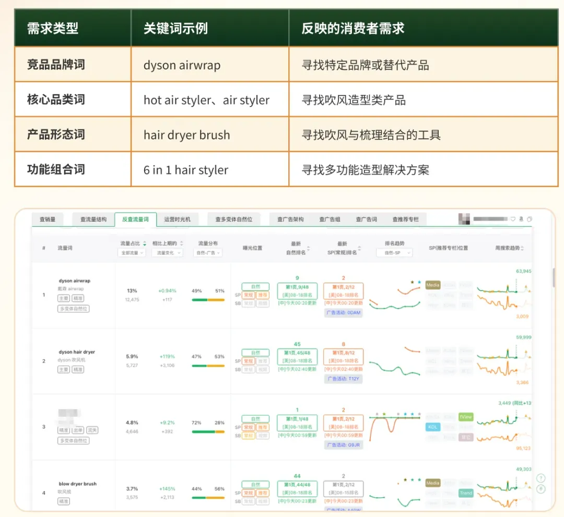Screen dimensions: 564x517
Task: Click the help question mark icon
Action: coord(540,478)
